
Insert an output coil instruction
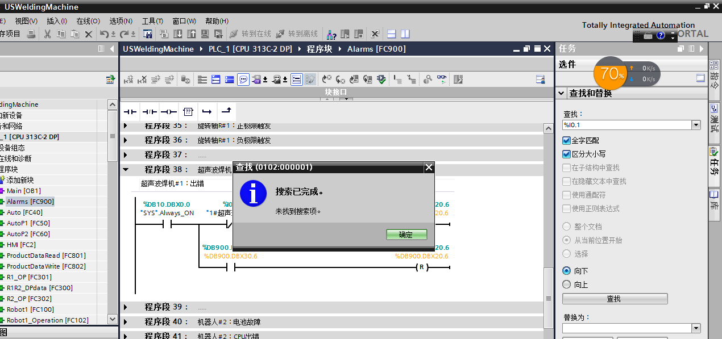point(169,112)
